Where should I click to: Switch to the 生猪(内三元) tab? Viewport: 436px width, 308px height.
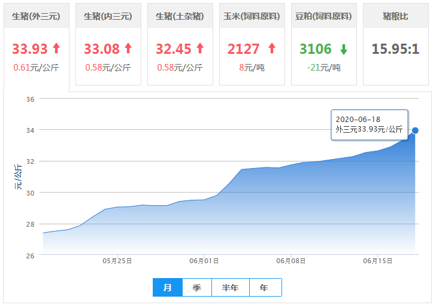(108, 17)
